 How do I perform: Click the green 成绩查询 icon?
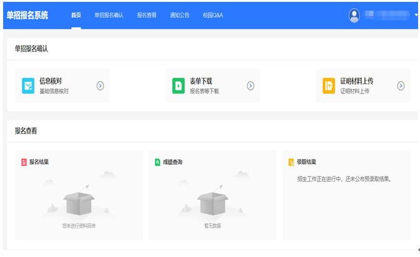(x=158, y=162)
